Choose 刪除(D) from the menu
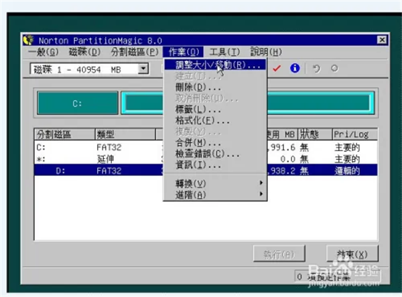 pyautogui.click(x=215, y=88)
